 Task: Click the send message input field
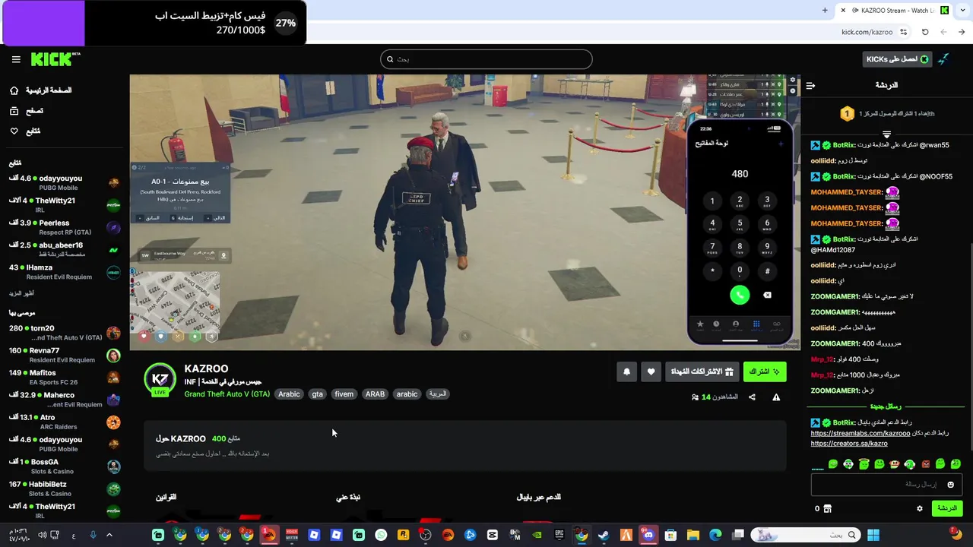click(x=886, y=485)
